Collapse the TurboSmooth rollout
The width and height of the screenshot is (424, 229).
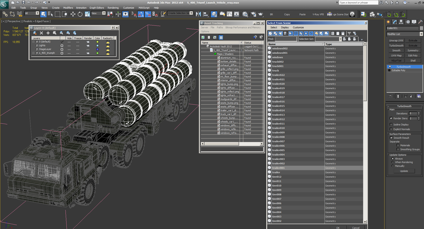click(x=404, y=106)
